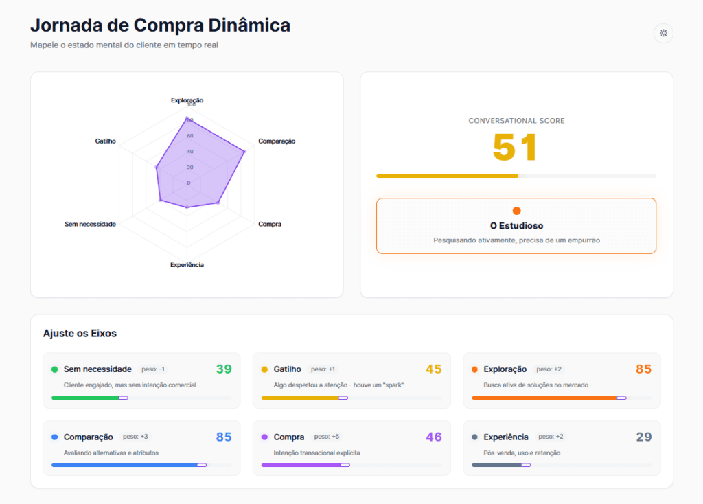Click the yellow dot beside Gatilho
The height and width of the screenshot is (504, 703).
click(264, 369)
